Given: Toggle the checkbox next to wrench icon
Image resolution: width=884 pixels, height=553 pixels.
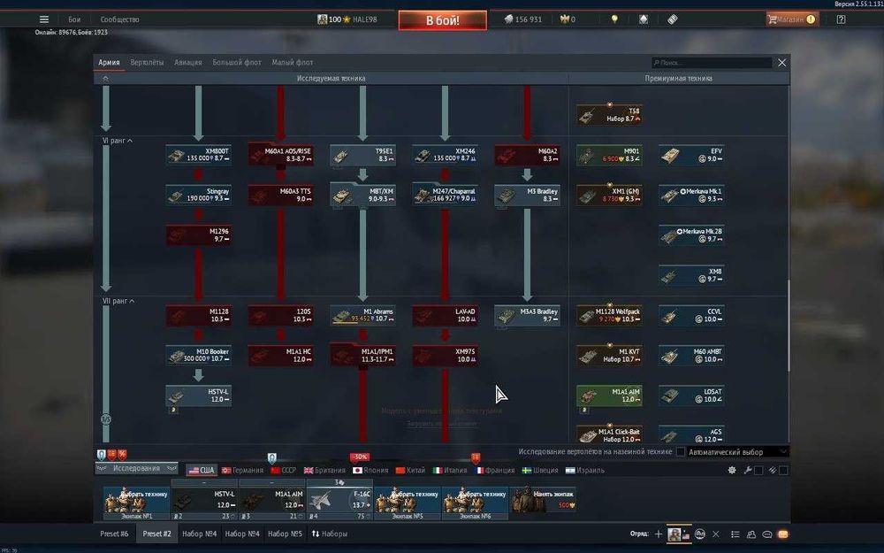Looking at the screenshot, I should pyautogui.click(x=758, y=470).
